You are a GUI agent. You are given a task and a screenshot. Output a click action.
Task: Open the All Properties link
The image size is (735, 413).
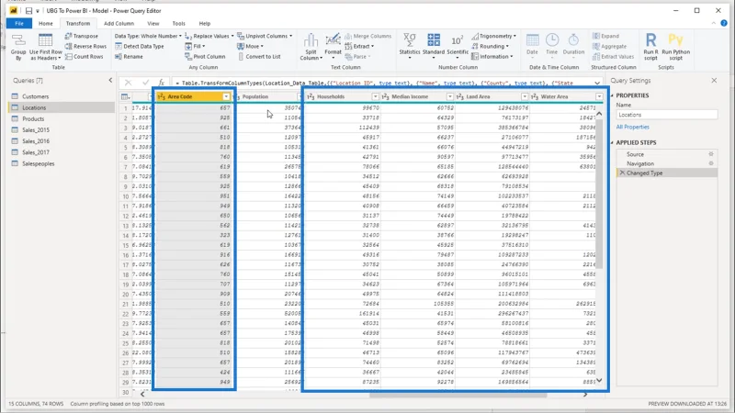click(x=632, y=127)
